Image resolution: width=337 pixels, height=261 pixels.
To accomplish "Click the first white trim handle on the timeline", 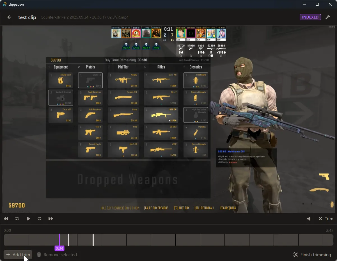I will point(69,240).
